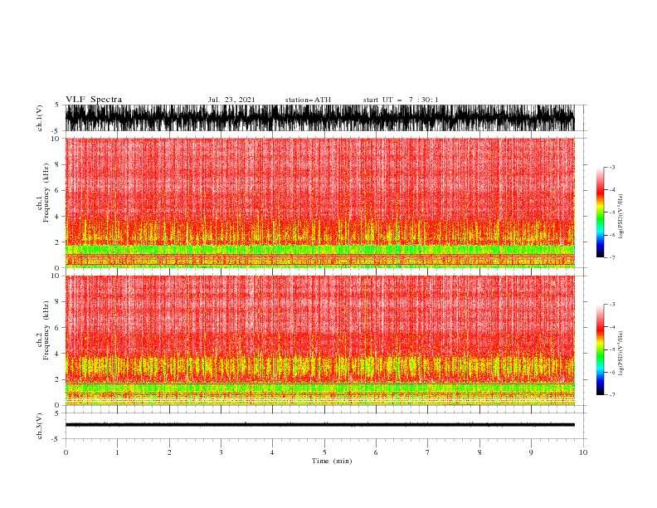Image resolution: width=657 pixels, height=508 pixels.
Task: Click the "ch.3(V)" axis label
Action: click(40, 426)
